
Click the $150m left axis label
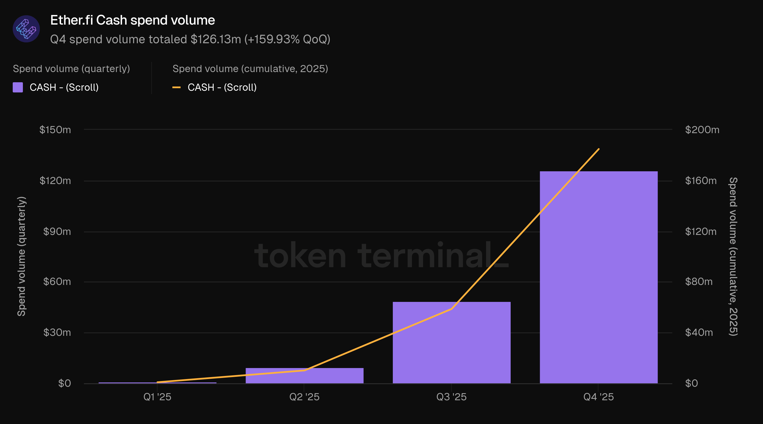(55, 130)
